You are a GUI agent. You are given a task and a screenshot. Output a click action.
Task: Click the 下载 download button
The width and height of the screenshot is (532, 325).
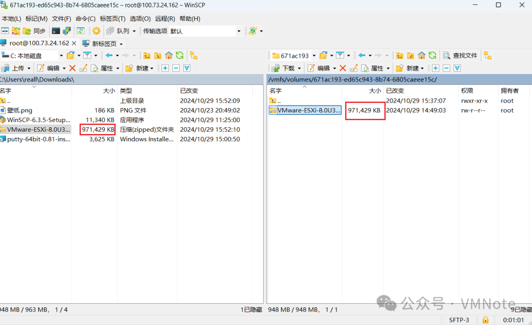coord(284,68)
